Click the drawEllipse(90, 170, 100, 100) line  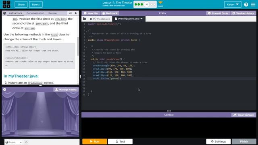pyautogui.click(x=112, y=69)
